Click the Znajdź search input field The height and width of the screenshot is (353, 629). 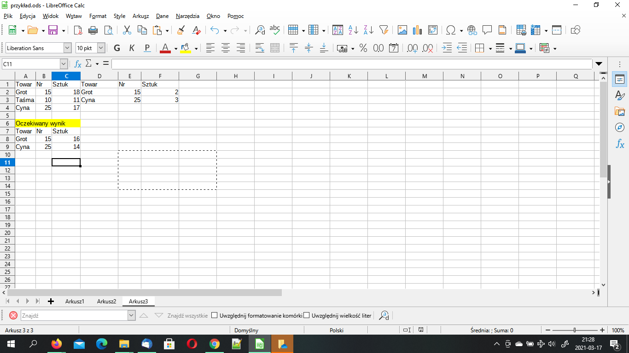click(76, 315)
